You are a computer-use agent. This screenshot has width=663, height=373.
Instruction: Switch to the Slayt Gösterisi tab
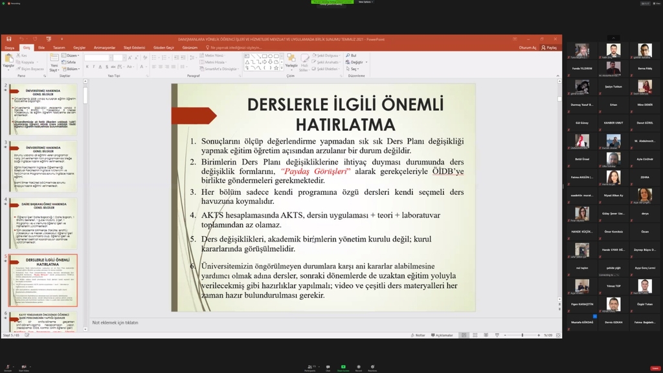coord(133,47)
